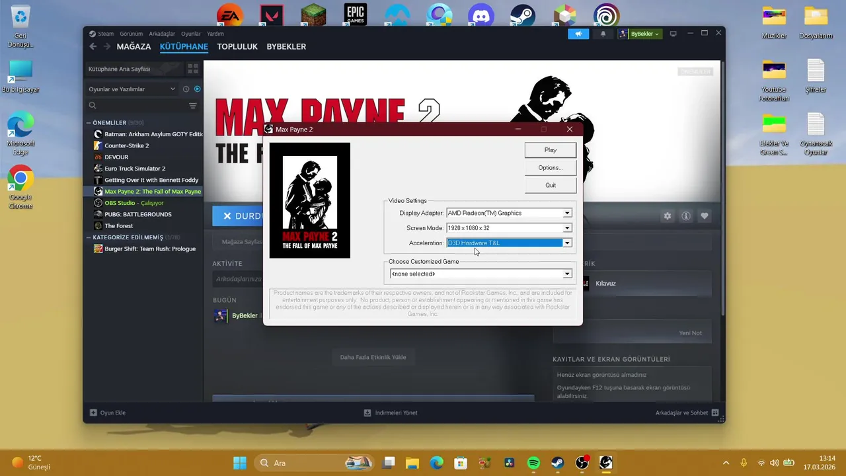Click the Max Payne 2 cover art thumbnail
846x476 pixels.
(x=310, y=200)
